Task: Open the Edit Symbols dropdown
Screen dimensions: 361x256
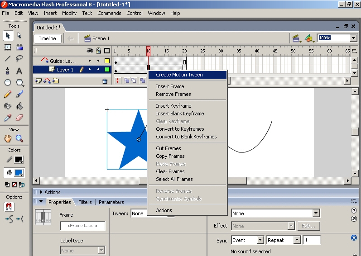Action: tap(309, 38)
